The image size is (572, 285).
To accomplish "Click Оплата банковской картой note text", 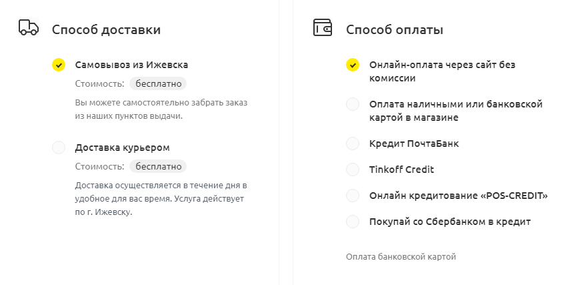I will (x=401, y=256).
